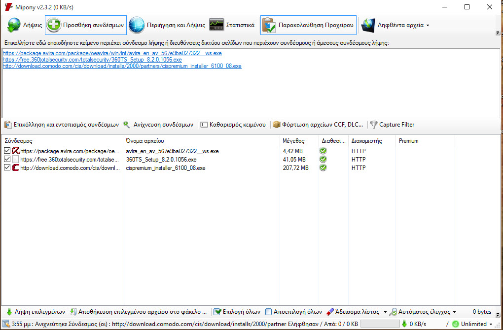Uncheck the Comodo download row checkbox
This screenshot has width=503, height=330.
coord(7,167)
